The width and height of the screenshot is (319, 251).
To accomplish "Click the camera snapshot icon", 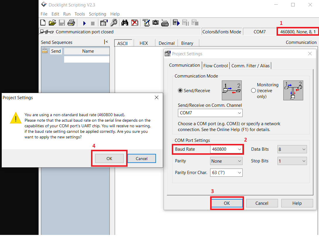I will tap(155, 23).
